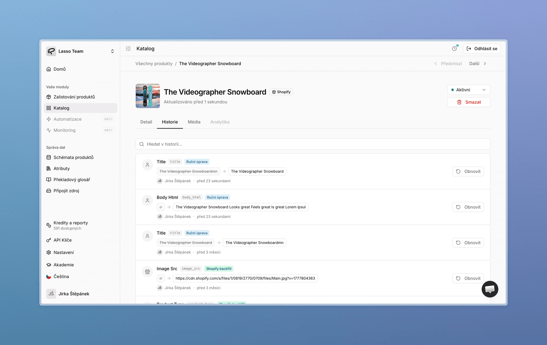Viewport: 547px width, 345px height.
Task: Focus the Hledat v historii search field
Action: (x=313, y=144)
